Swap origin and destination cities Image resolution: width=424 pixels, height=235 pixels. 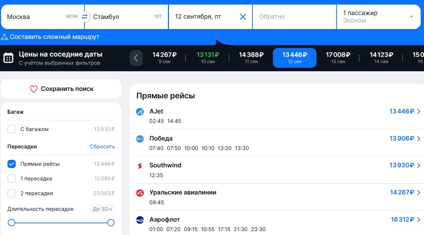click(x=84, y=17)
